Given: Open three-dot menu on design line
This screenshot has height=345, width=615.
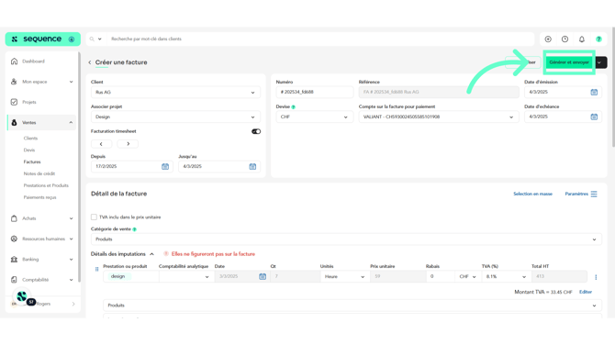Looking at the screenshot, I should [x=596, y=277].
